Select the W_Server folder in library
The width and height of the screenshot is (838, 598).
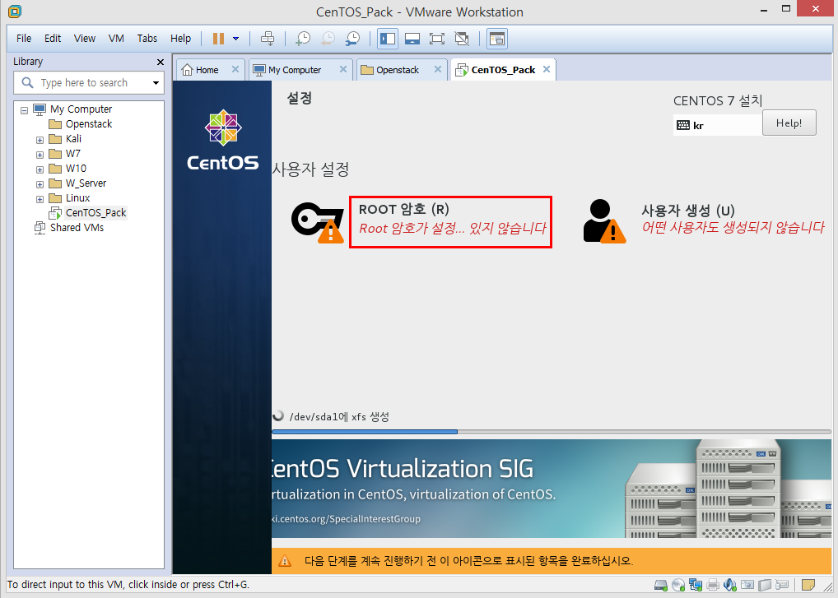click(77, 183)
